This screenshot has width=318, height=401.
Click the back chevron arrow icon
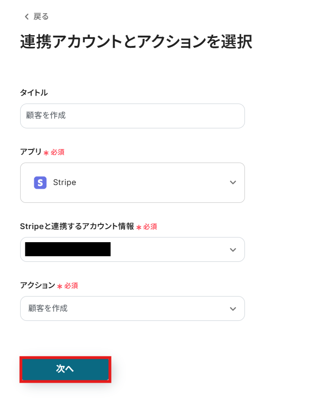coord(27,17)
